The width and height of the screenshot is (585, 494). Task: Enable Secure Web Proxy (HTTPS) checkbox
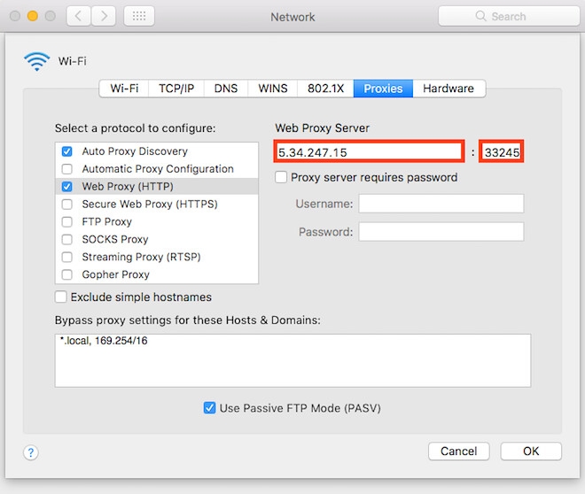coord(66,205)
